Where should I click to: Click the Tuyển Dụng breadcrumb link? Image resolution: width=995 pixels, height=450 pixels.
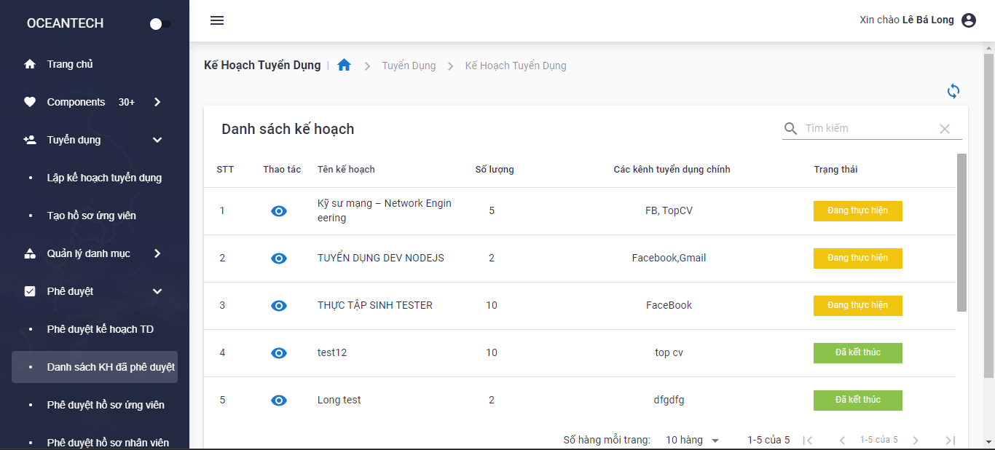point(409,66)
